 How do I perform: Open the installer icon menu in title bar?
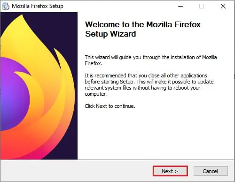(x=6, y=6)
